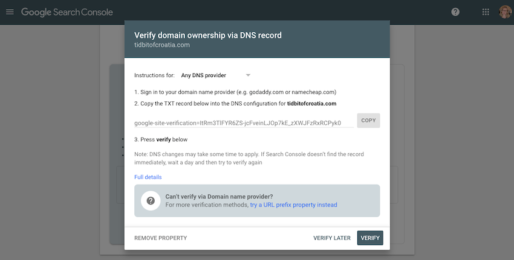Click the Can't verify via Domain name provider heading

pos(219,197)
